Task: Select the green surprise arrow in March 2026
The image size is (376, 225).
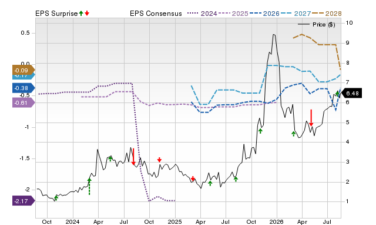Action: [x=294, y=134]
